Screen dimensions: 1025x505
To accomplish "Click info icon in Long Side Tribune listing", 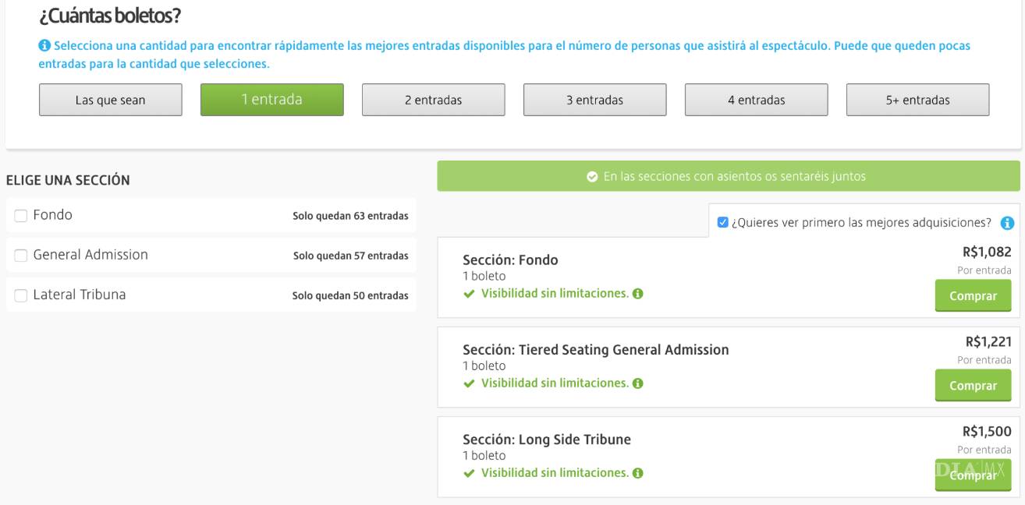I will (637, 473).
